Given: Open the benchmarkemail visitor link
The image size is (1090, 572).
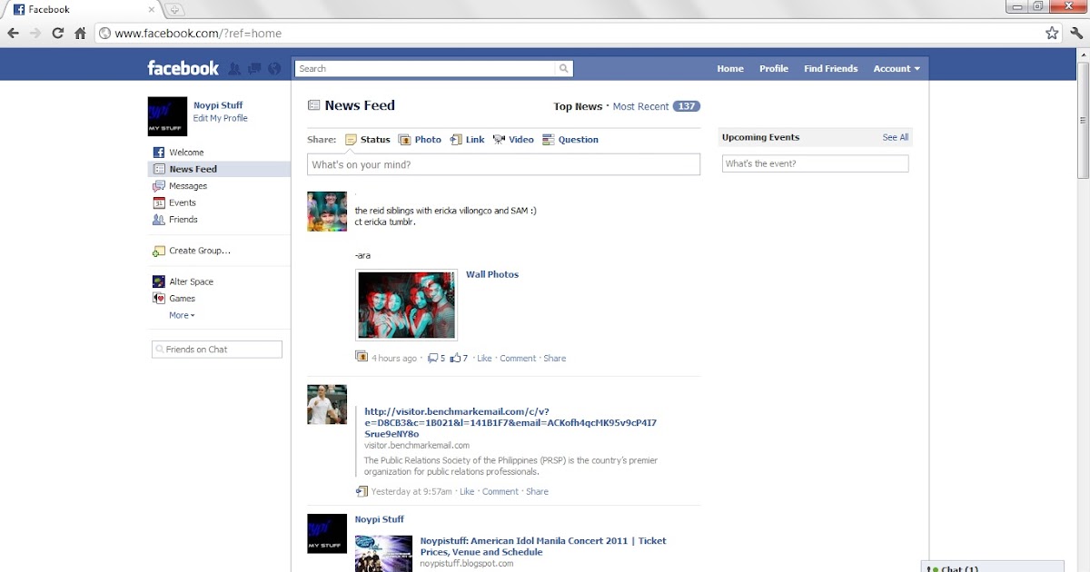Looking at the screenshot, I should click(510, 422).
